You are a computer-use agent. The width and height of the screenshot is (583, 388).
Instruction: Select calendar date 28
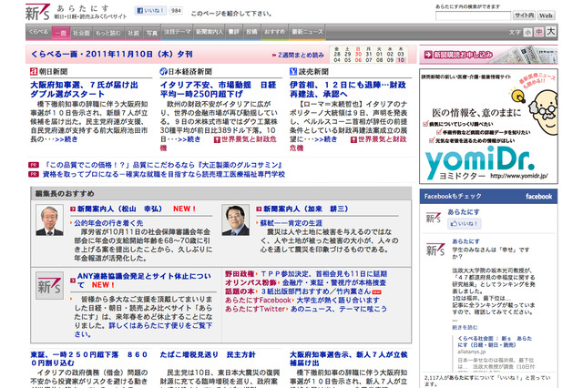click(337, 54)
